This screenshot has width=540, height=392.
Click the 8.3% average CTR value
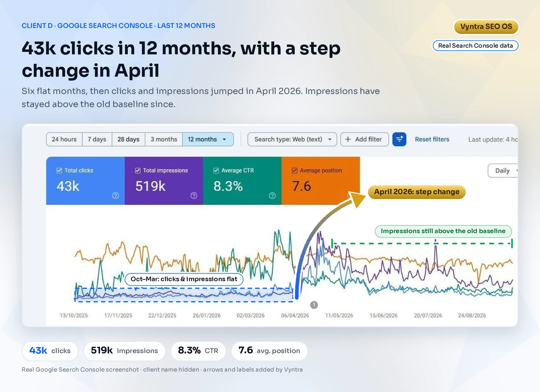[x=228, y=186]
